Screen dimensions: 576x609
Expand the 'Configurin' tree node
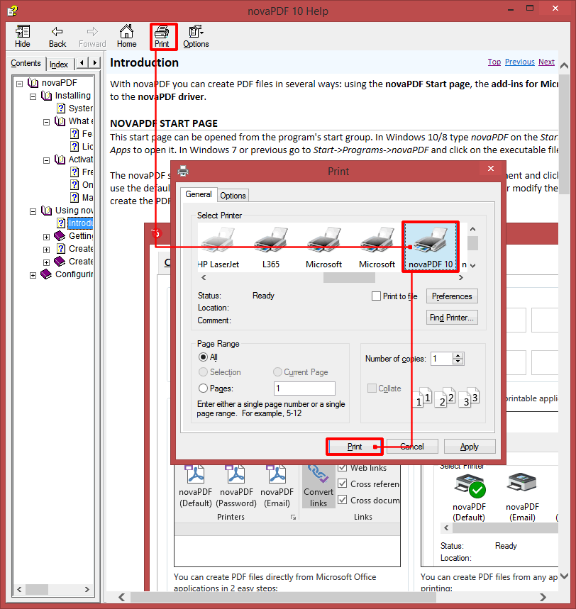pos(33,275)
